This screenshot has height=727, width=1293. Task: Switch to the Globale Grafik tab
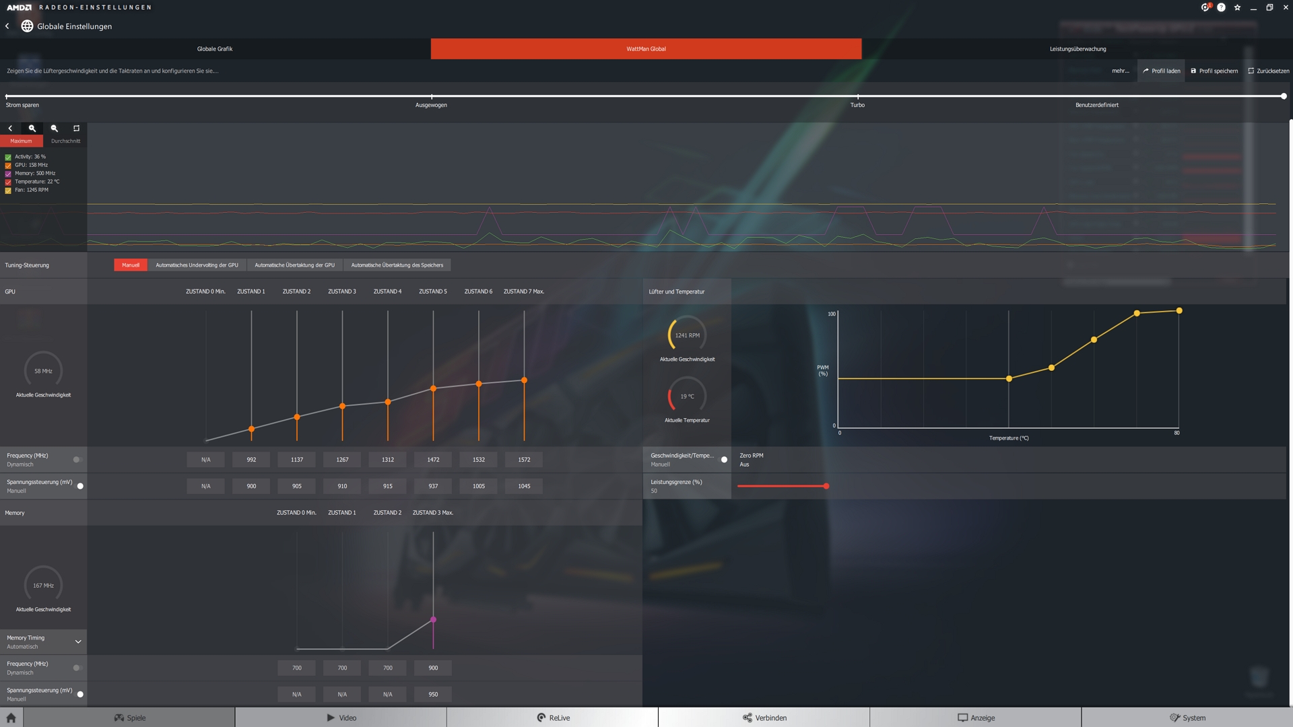click(x=215, y=48)
